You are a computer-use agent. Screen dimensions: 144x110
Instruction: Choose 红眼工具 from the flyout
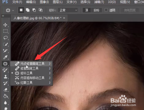(x=31, y=83)
